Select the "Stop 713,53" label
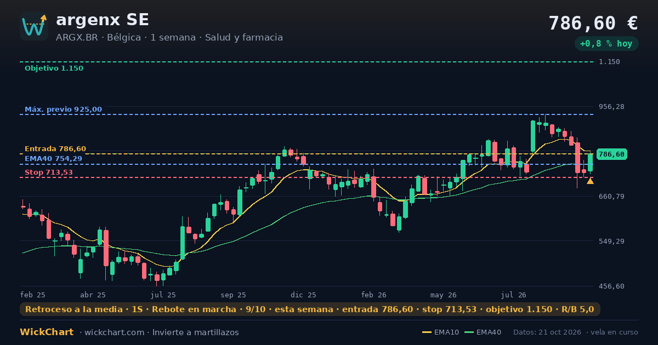Viewport: 658px width, 345px height. pyautogui.click(x=49, y=173)
